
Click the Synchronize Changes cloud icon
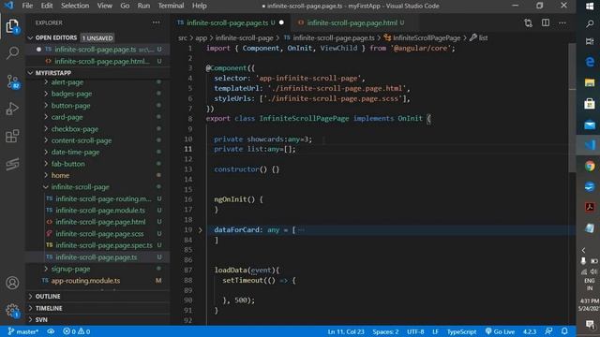(51, 331)
